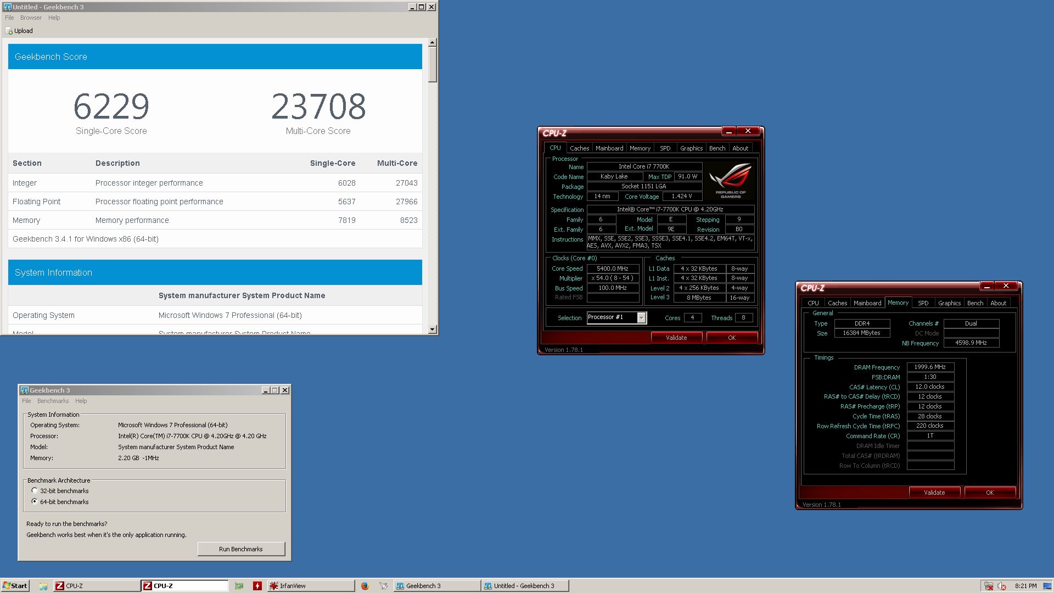This screenshot has width=1054, height=593.
Task: Open Graphics tab in CPU-Z CPU window
Action: (691, 148)
